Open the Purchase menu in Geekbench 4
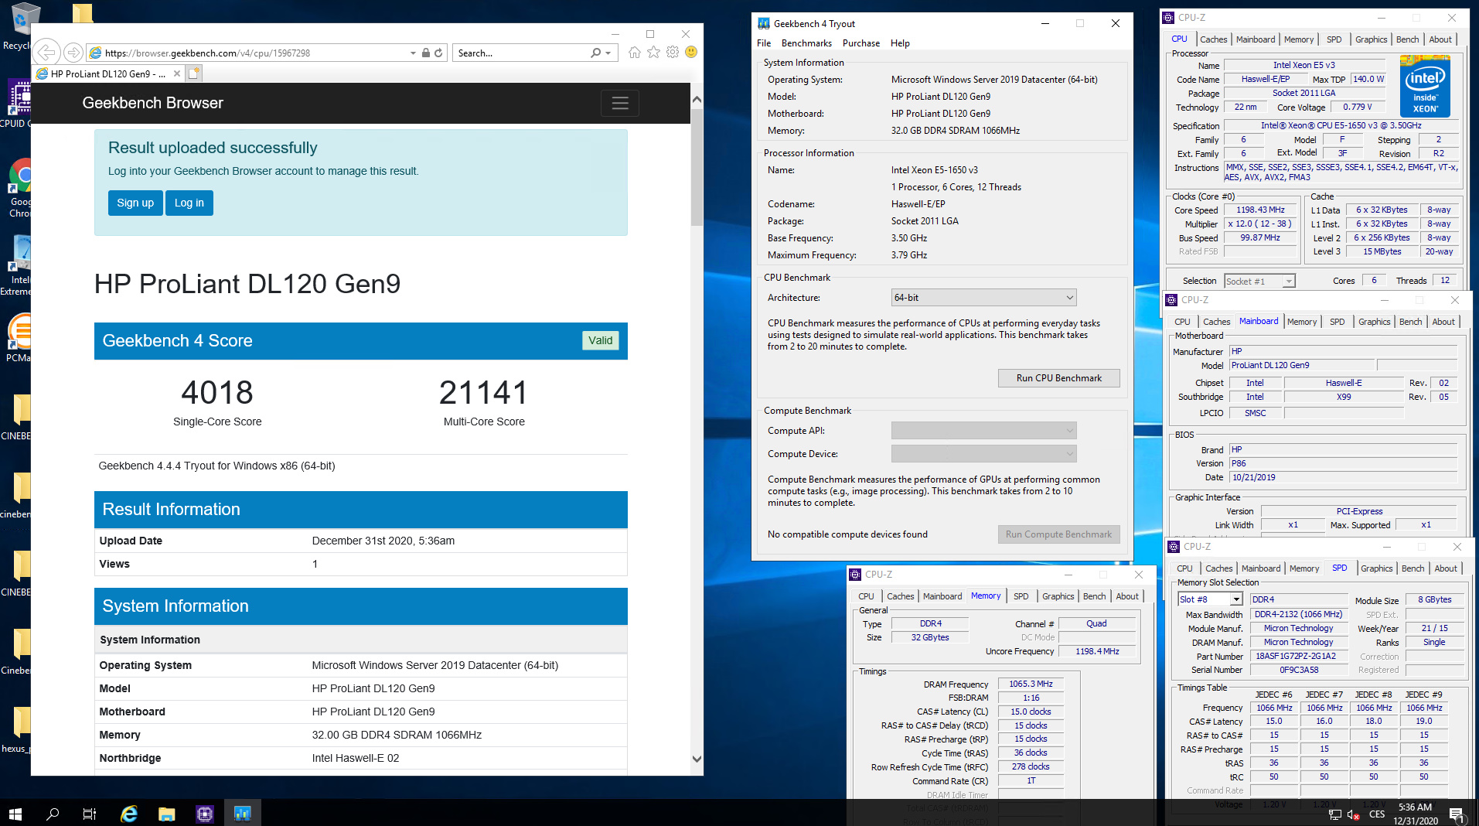The width and height of the screenshot is (1479, 826). coord(860,43)
